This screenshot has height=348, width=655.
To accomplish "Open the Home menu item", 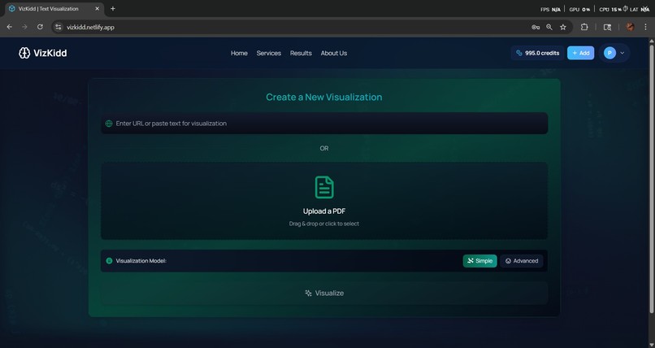I will tap(239, 53).
